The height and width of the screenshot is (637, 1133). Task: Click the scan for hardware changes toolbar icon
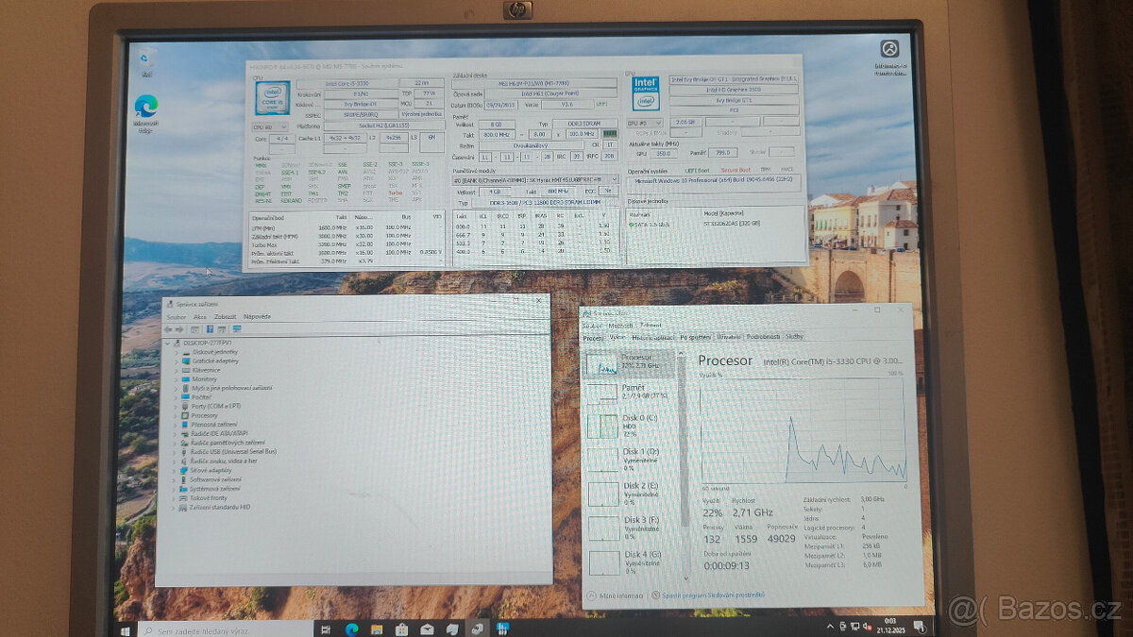pos(236,329)
